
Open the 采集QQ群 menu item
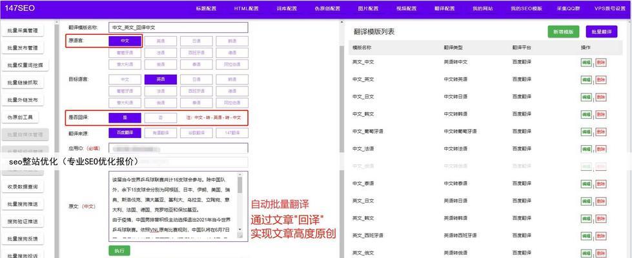568,8
